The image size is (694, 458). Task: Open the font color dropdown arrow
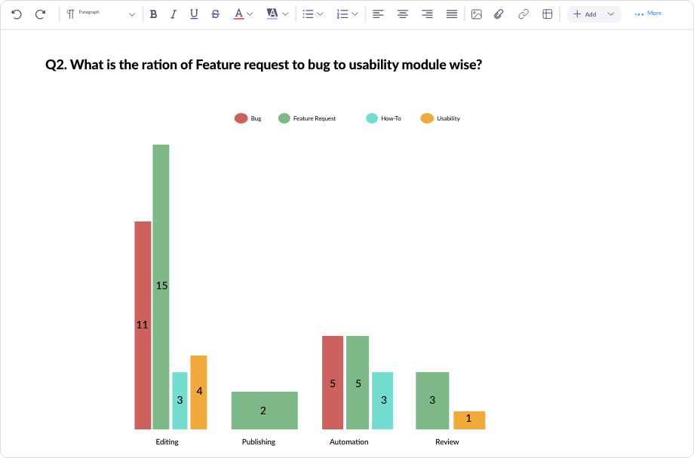click(248, 14)
